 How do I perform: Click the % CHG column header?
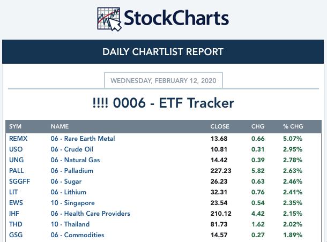pos(293,126)
